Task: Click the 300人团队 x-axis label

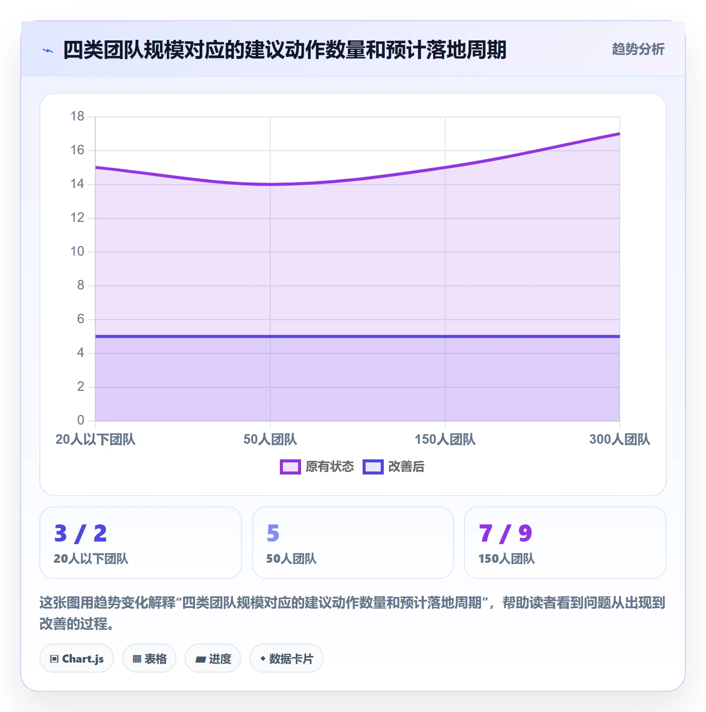Action: (620, 439)
